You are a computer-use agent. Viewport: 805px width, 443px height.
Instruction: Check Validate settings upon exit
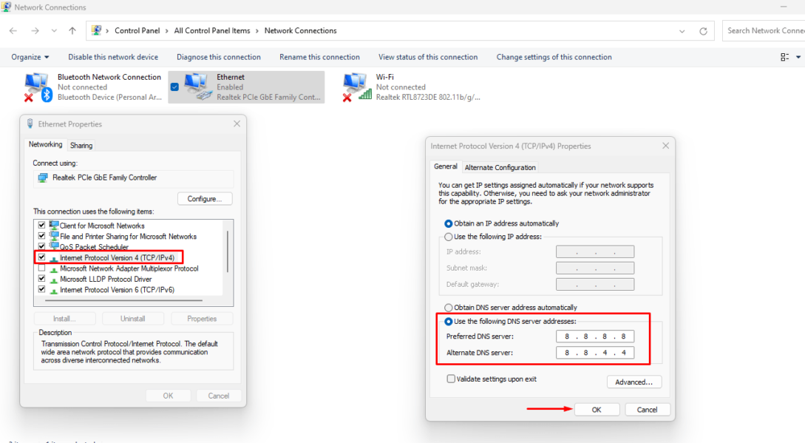coord(450,379)
